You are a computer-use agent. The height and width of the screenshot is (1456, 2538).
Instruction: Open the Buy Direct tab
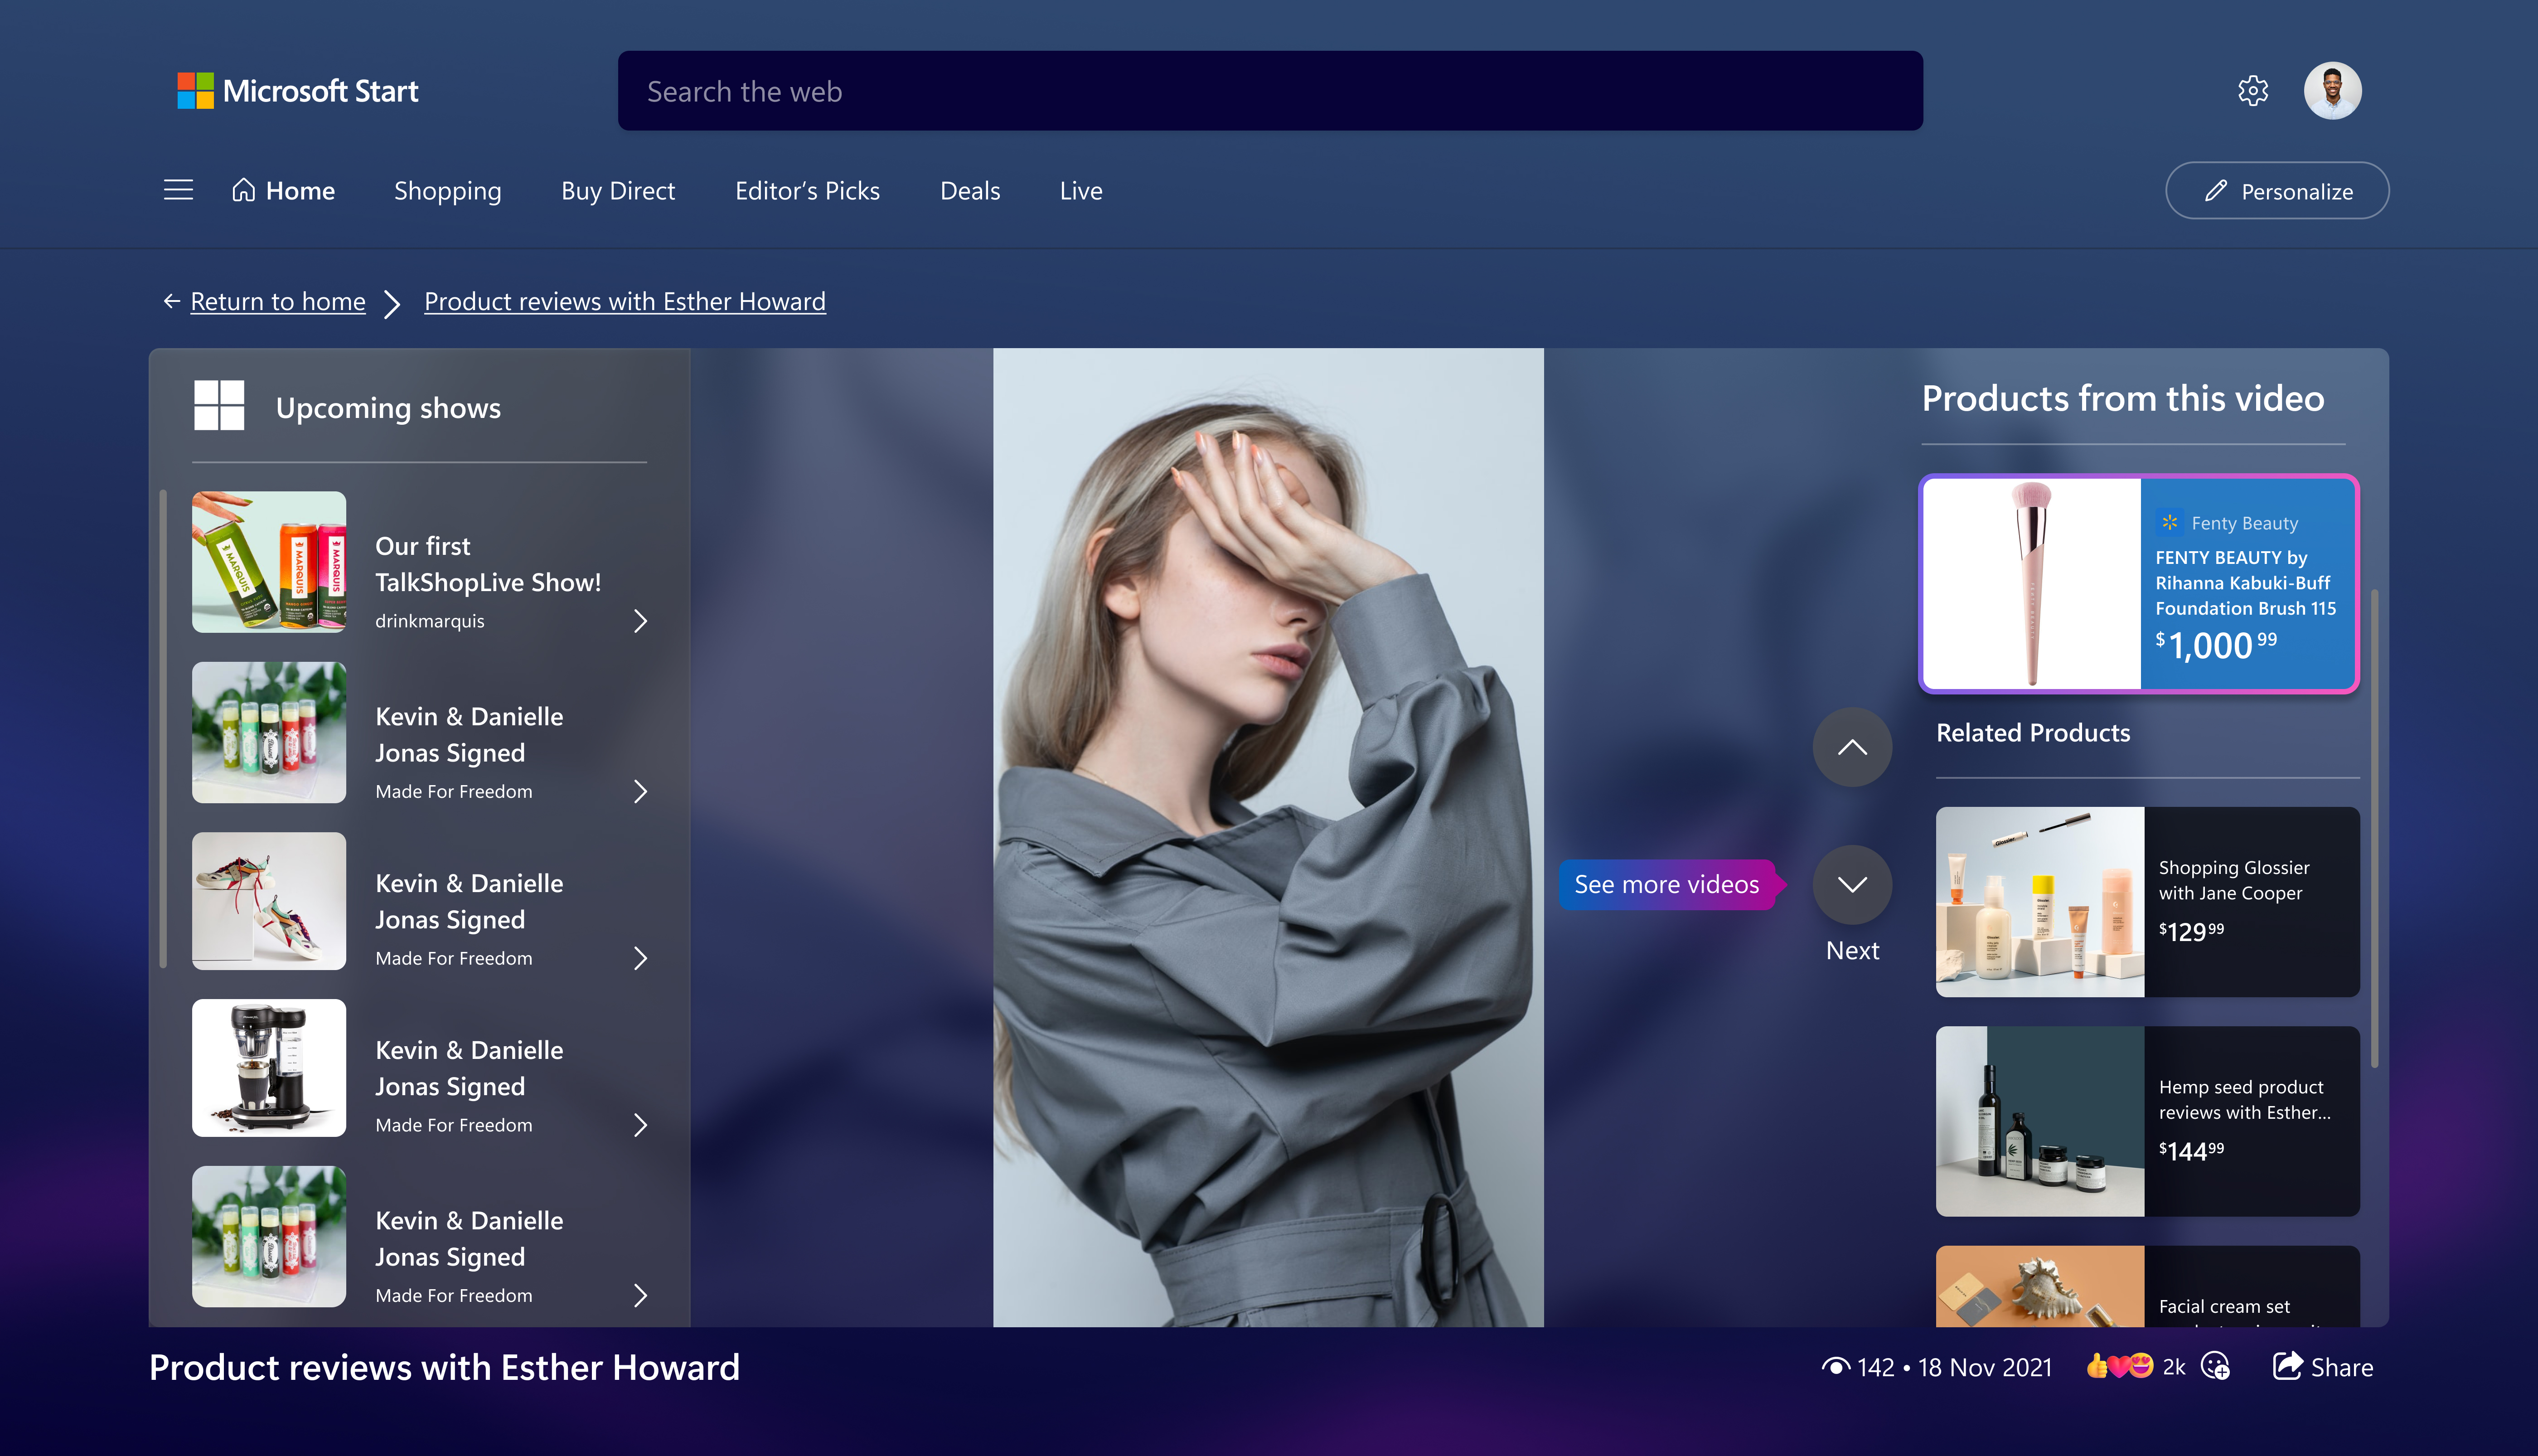(x=618, y=190)
